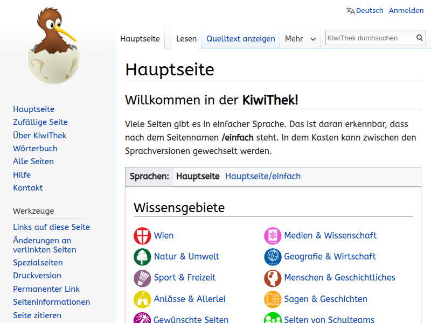Screen dimensions: 431x323
Task: Open the Deutsch language selector
Action: (x=365, y=11)
